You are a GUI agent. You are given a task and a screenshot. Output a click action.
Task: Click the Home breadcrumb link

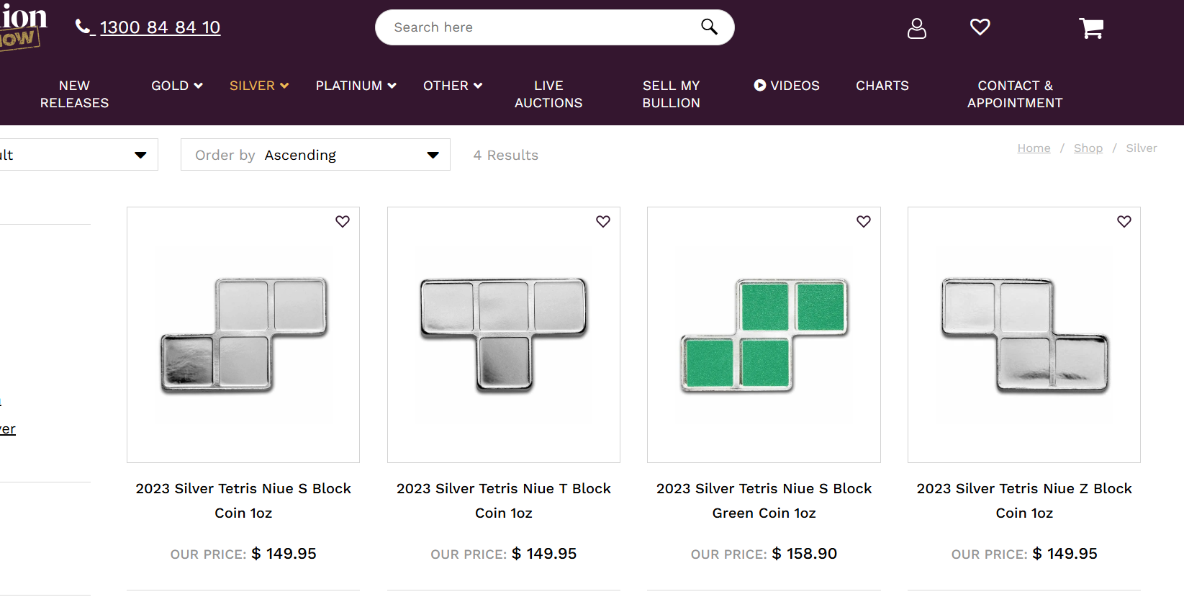1034,148
